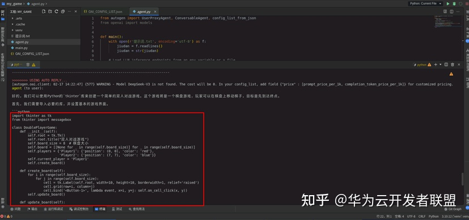This screenshot has height=220, width=469.
Task: Change indentation via 空格:4 status item
Action: click(x=399, y=216)
